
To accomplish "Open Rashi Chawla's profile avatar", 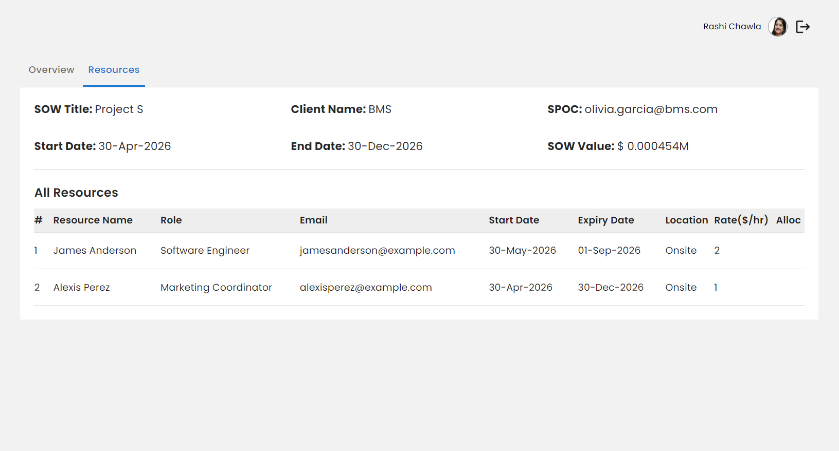I will 777,27.
